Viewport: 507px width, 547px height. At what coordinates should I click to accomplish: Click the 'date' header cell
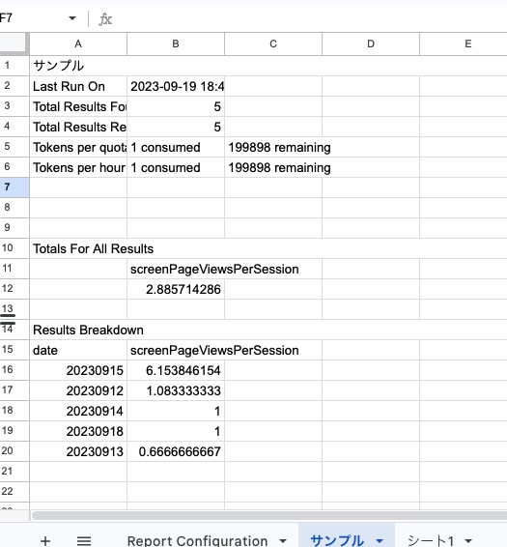click(78, 350)
